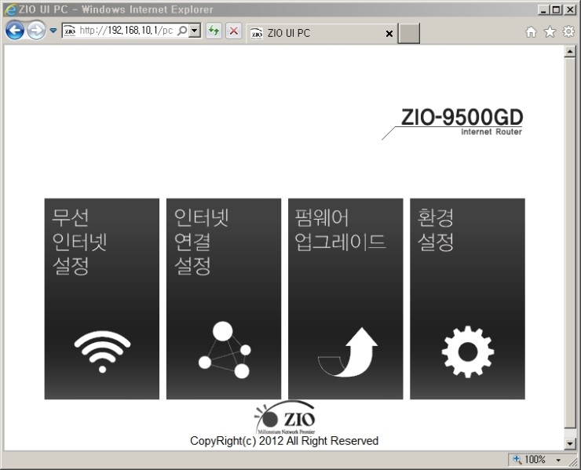The height and width of the screenshot is (470, 581).
Task: Open the 무선 인터넷 설정 wireless tile
Action: (101, 298)
